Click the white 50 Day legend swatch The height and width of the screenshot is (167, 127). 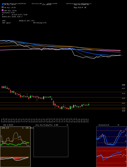tap(3, 7)
